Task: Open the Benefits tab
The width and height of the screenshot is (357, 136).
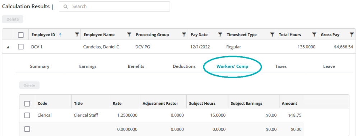Action: (136, 66)
